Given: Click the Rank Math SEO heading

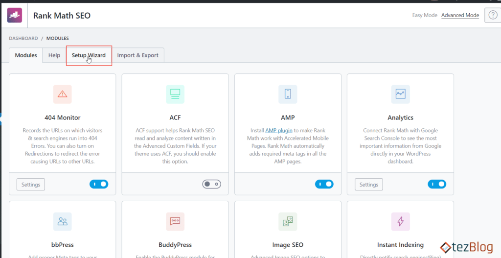Looking at the screenshot, I should (x=62, y=15).
